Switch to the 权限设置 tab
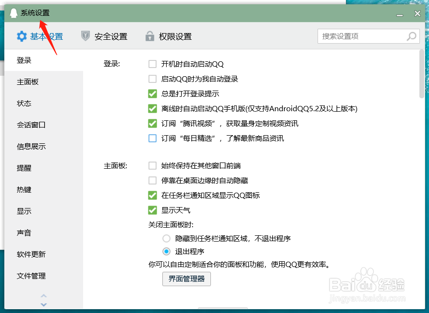429x313 pixels. pos(169,36)
